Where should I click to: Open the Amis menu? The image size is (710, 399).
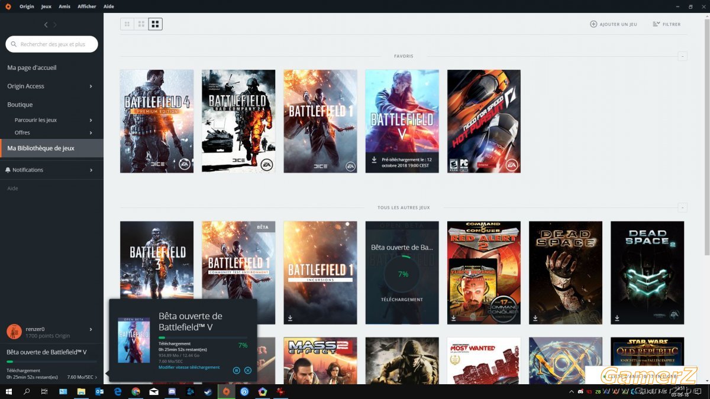(x=64, y=7)
